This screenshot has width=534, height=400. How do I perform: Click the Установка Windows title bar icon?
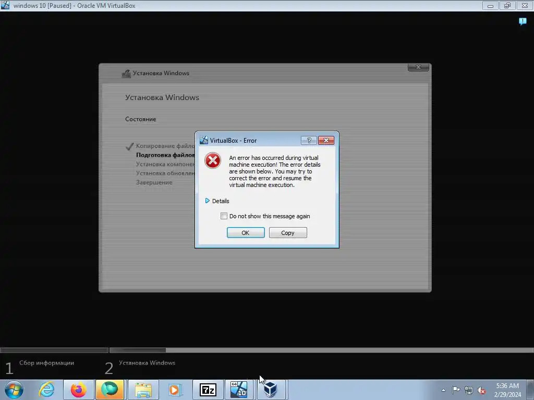tap(126, 73)
